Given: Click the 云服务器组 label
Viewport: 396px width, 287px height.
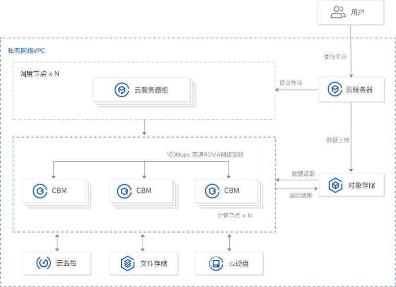Looking at the screenshot, I should coord(151,90).
